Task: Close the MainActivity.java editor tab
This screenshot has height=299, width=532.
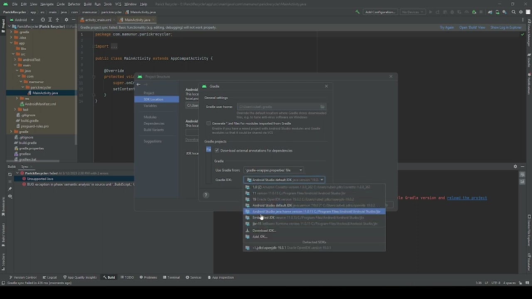Action: [153, 20]
